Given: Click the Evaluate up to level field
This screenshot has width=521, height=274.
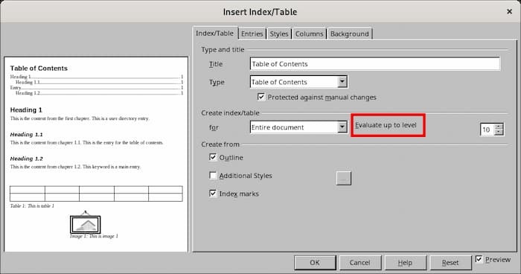Looking at the screenshot, I should click(x=487, y=130).
